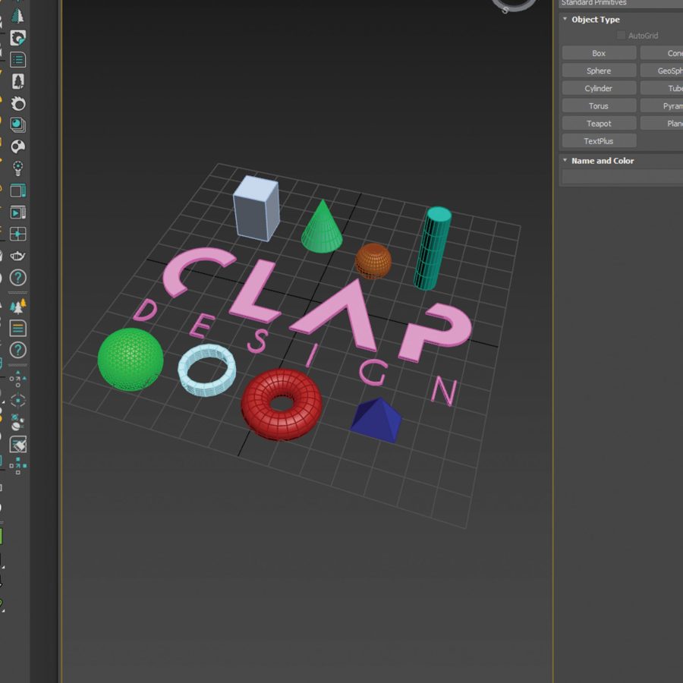Click the gear icon with teal corner
This screenshot has width=683, height=683.
pos(18,39)
